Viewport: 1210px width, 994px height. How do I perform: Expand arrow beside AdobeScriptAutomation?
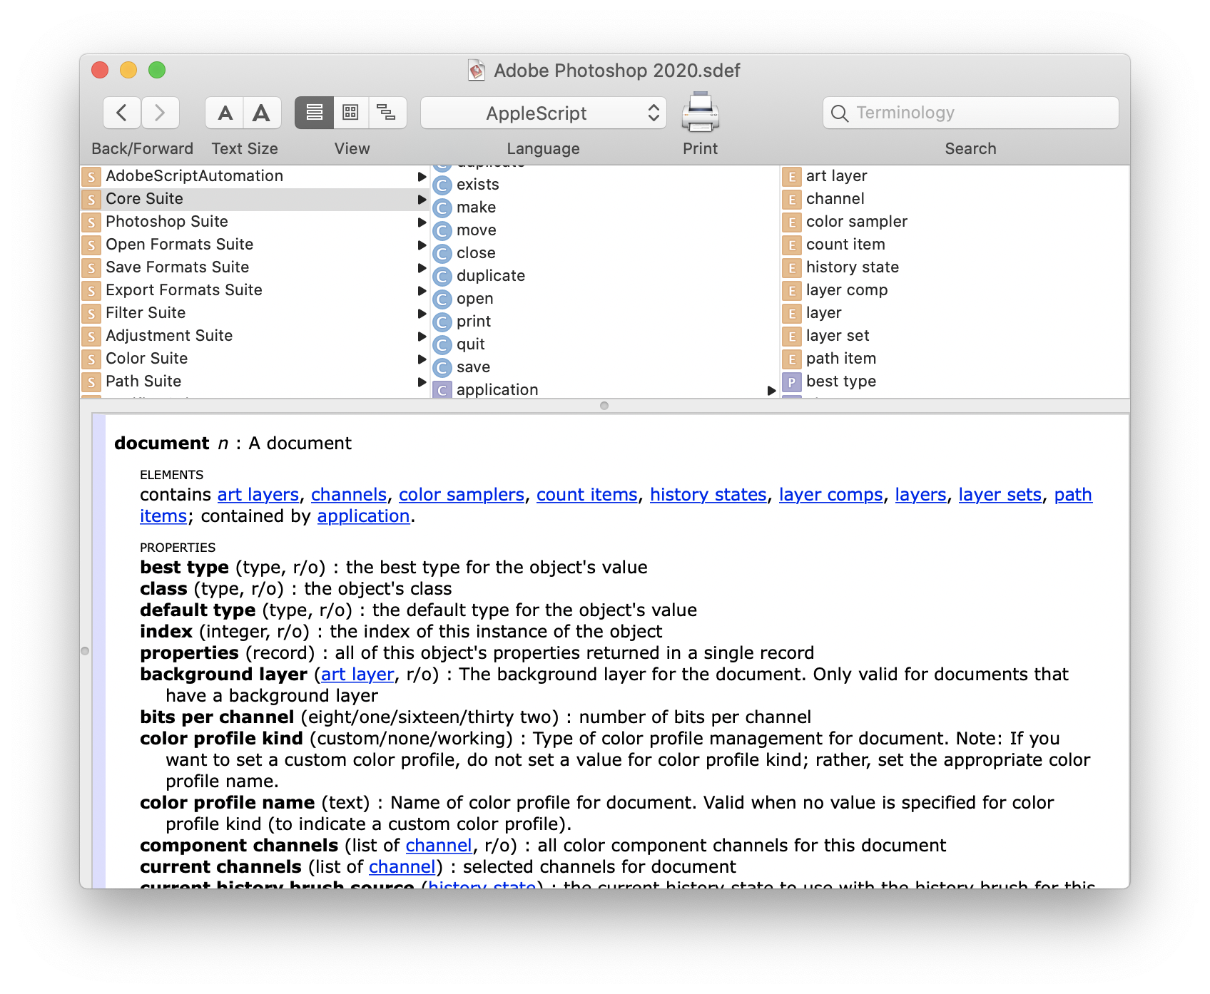422,176
